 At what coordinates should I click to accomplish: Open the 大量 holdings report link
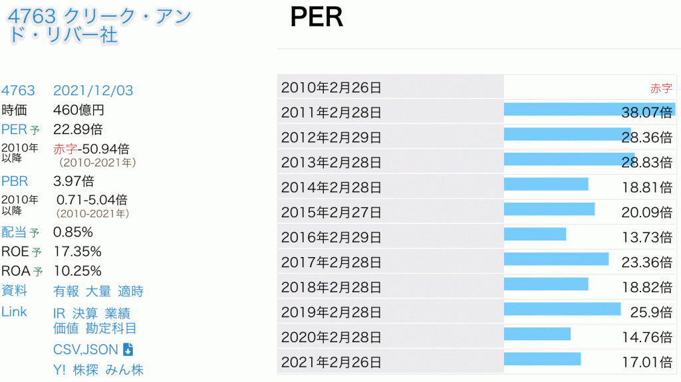click(x=98, y=291)
